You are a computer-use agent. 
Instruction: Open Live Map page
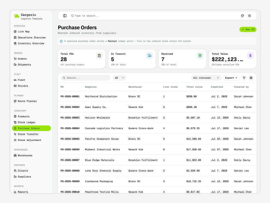coord(31,32)
